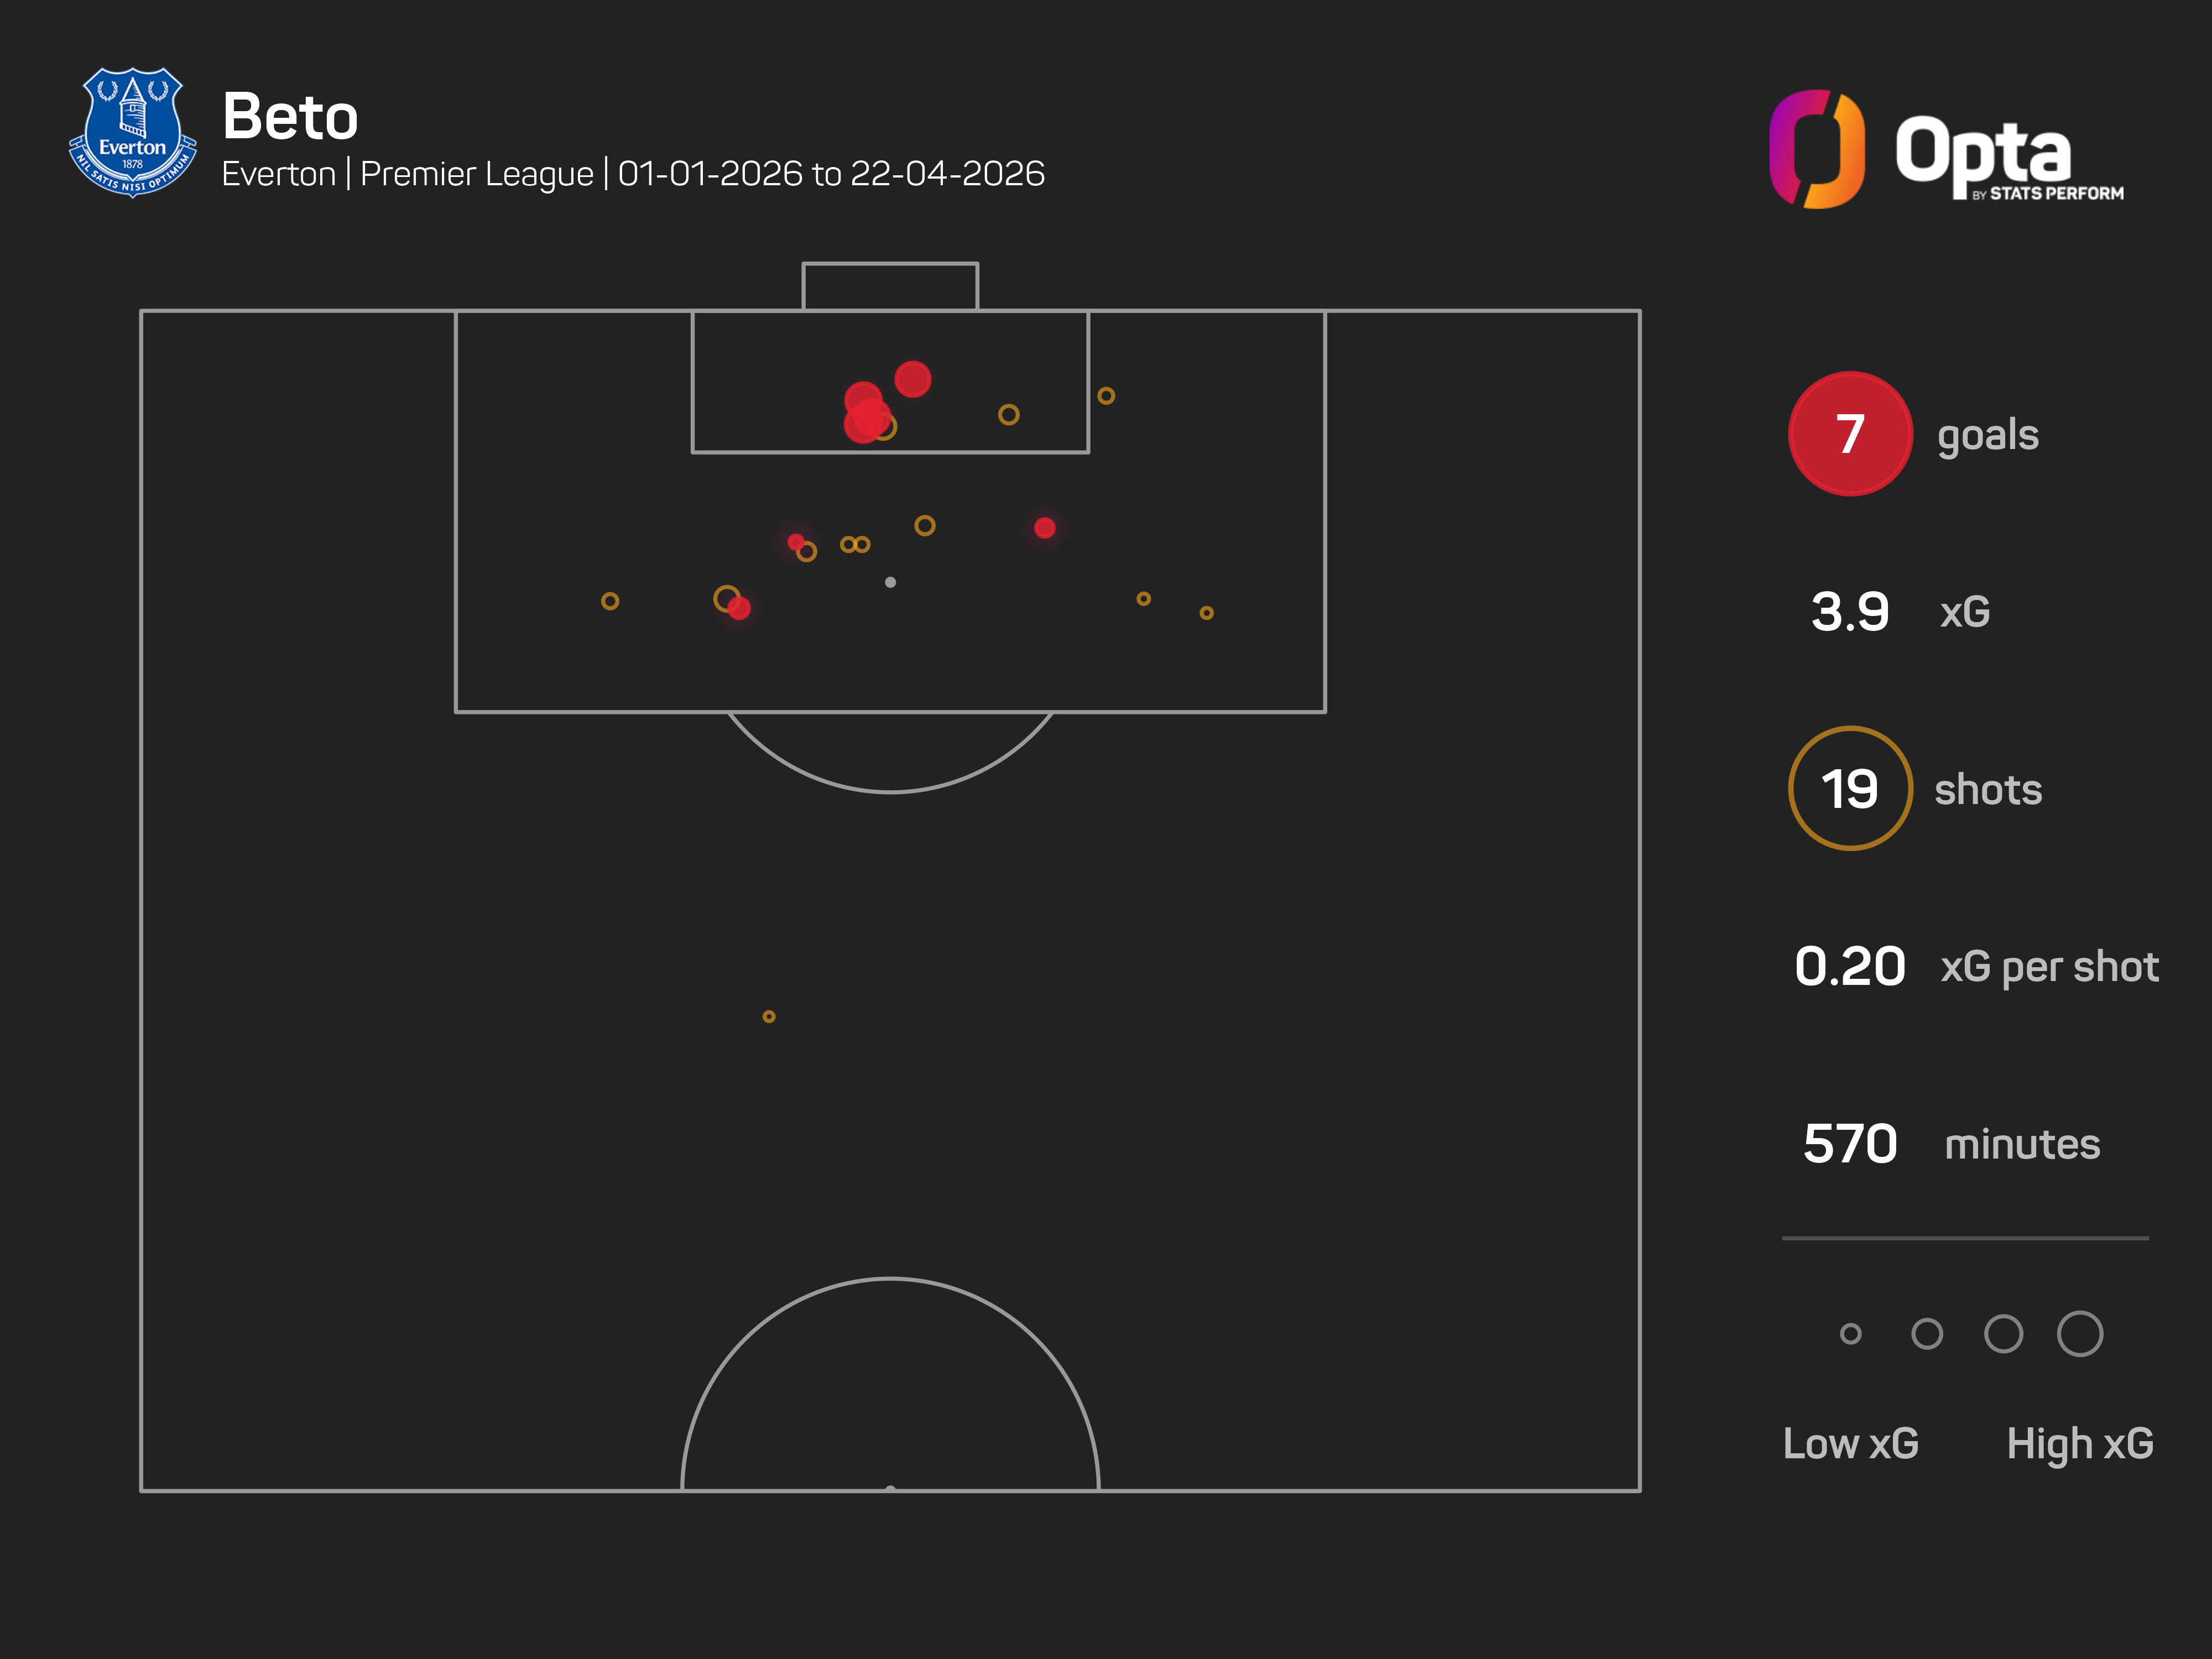
Task: Select the largest High xG legend circle
Action: point(2079,1333)
